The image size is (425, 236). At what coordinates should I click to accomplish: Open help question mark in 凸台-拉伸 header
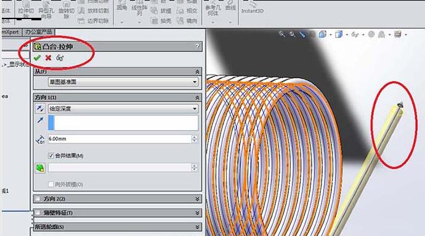tap(197, 46)
